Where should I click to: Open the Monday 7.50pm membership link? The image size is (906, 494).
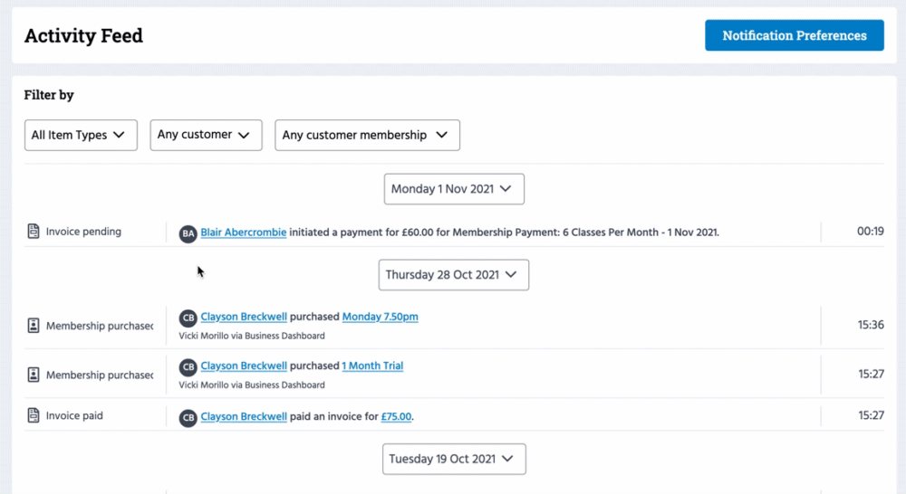(380, 317)
